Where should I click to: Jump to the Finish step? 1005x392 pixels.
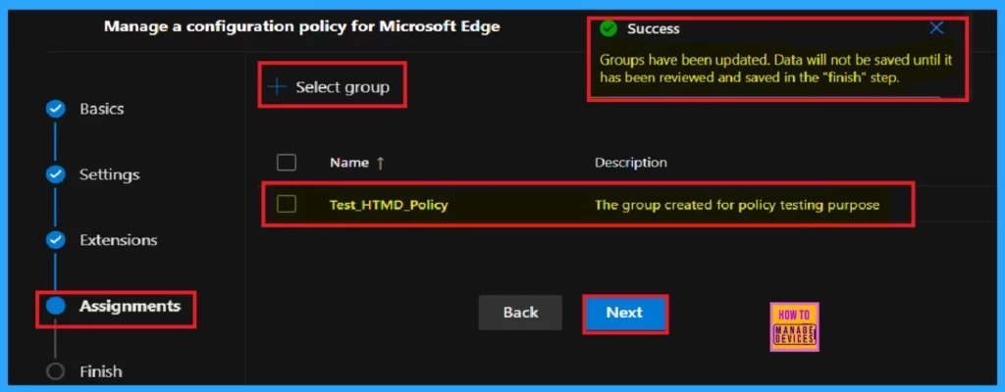pyautogui.click(x=101, y=371)
